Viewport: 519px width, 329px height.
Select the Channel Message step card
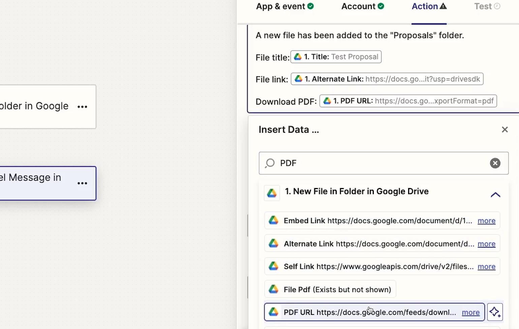[x=48, y=183]
